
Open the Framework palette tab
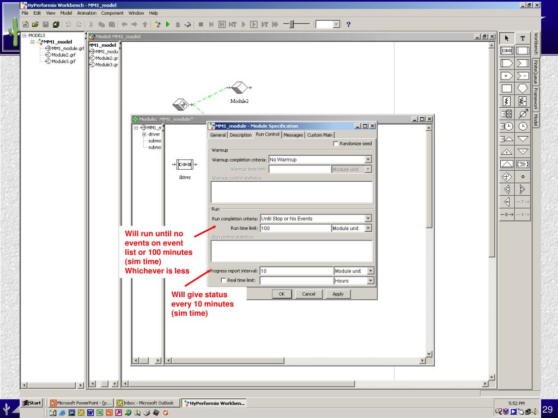click(536, 99)
